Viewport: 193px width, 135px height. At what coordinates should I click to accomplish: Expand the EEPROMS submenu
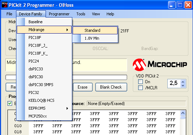click(44, 108)
